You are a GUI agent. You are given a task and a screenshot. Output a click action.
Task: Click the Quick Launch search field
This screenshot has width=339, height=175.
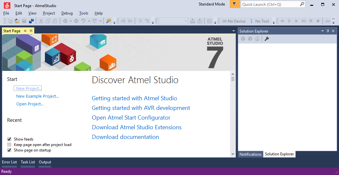coord(270,4)
